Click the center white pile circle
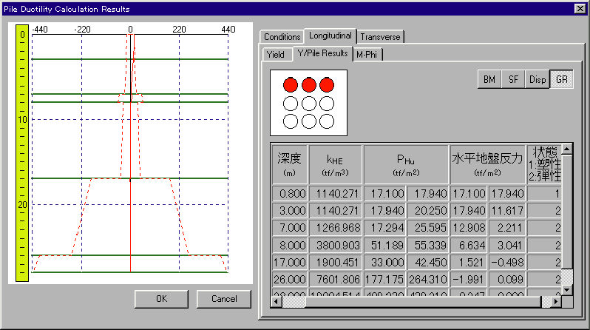The image size is (590, 330). (x=308, y=103)
